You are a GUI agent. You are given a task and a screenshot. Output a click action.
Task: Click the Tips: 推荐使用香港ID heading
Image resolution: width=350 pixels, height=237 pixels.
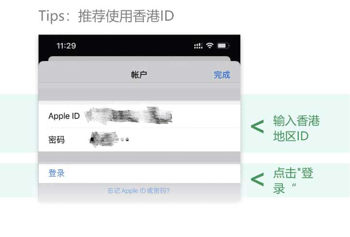click(x=106, y=16)
